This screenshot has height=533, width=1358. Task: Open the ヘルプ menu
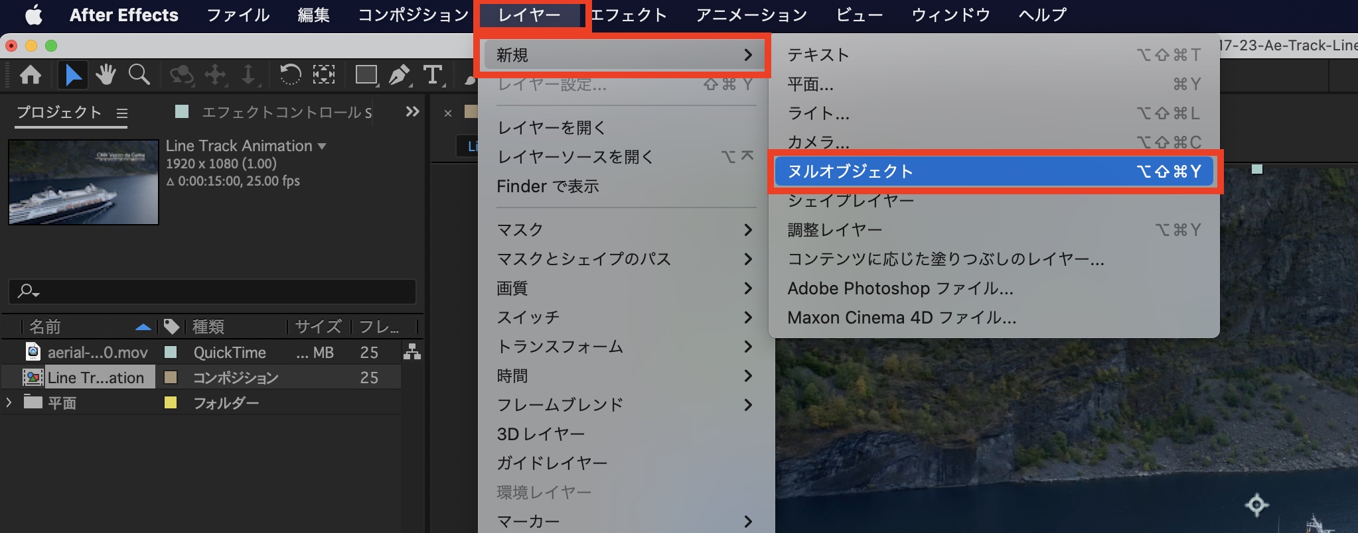click(1042, 15)
